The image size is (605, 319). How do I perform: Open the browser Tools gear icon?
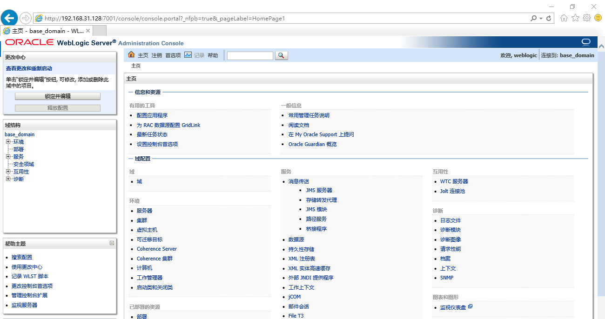tap(587, 18)
